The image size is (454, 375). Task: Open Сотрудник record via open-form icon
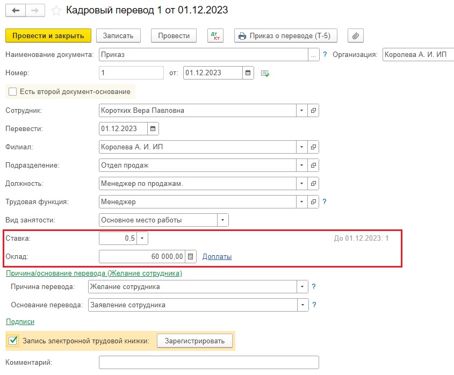[x=313, y=110]
